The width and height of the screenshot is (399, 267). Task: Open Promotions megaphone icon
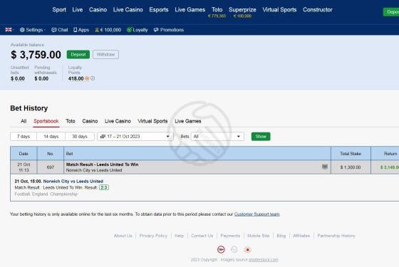click(x=156, y=30)
